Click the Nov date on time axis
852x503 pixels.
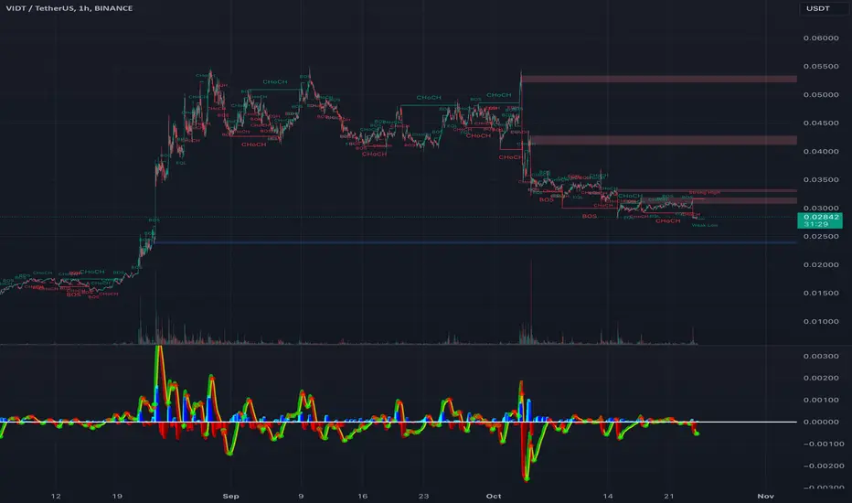[765, 496]
